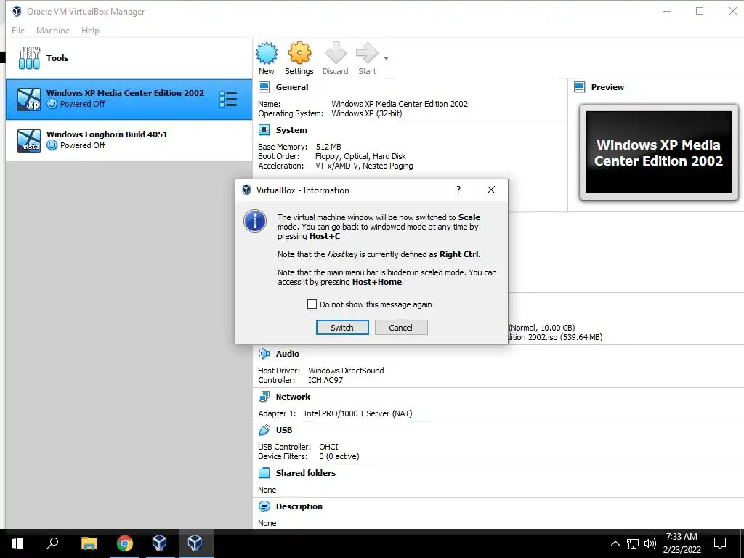Click the active VirtualBox taskbar icon
This screenshot has height=558, width=744.
click(x=195, y=543)
